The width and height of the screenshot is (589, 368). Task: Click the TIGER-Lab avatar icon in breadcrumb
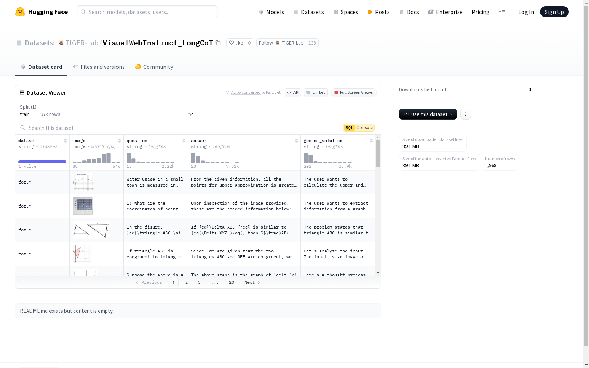pos(61,43)
